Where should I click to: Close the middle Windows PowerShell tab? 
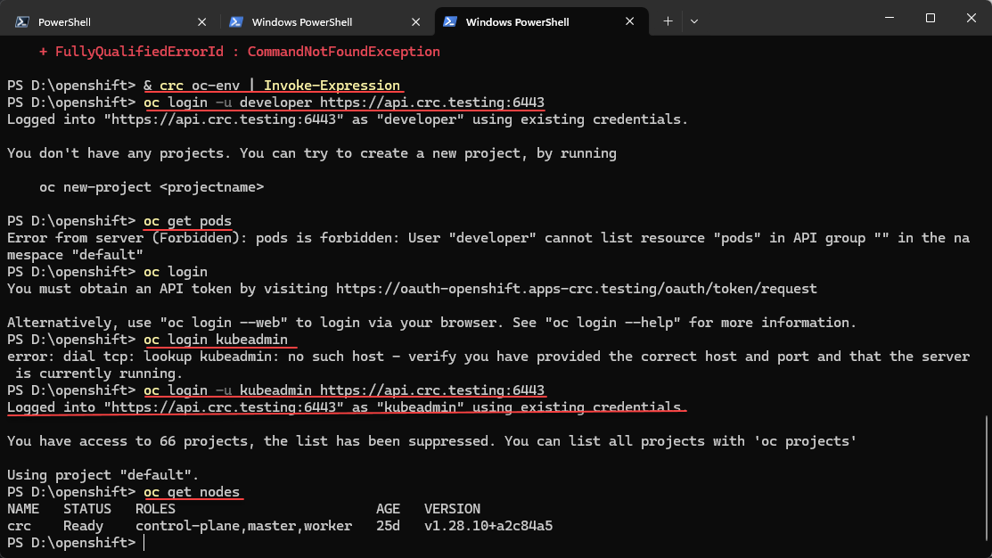coord(417,21)
